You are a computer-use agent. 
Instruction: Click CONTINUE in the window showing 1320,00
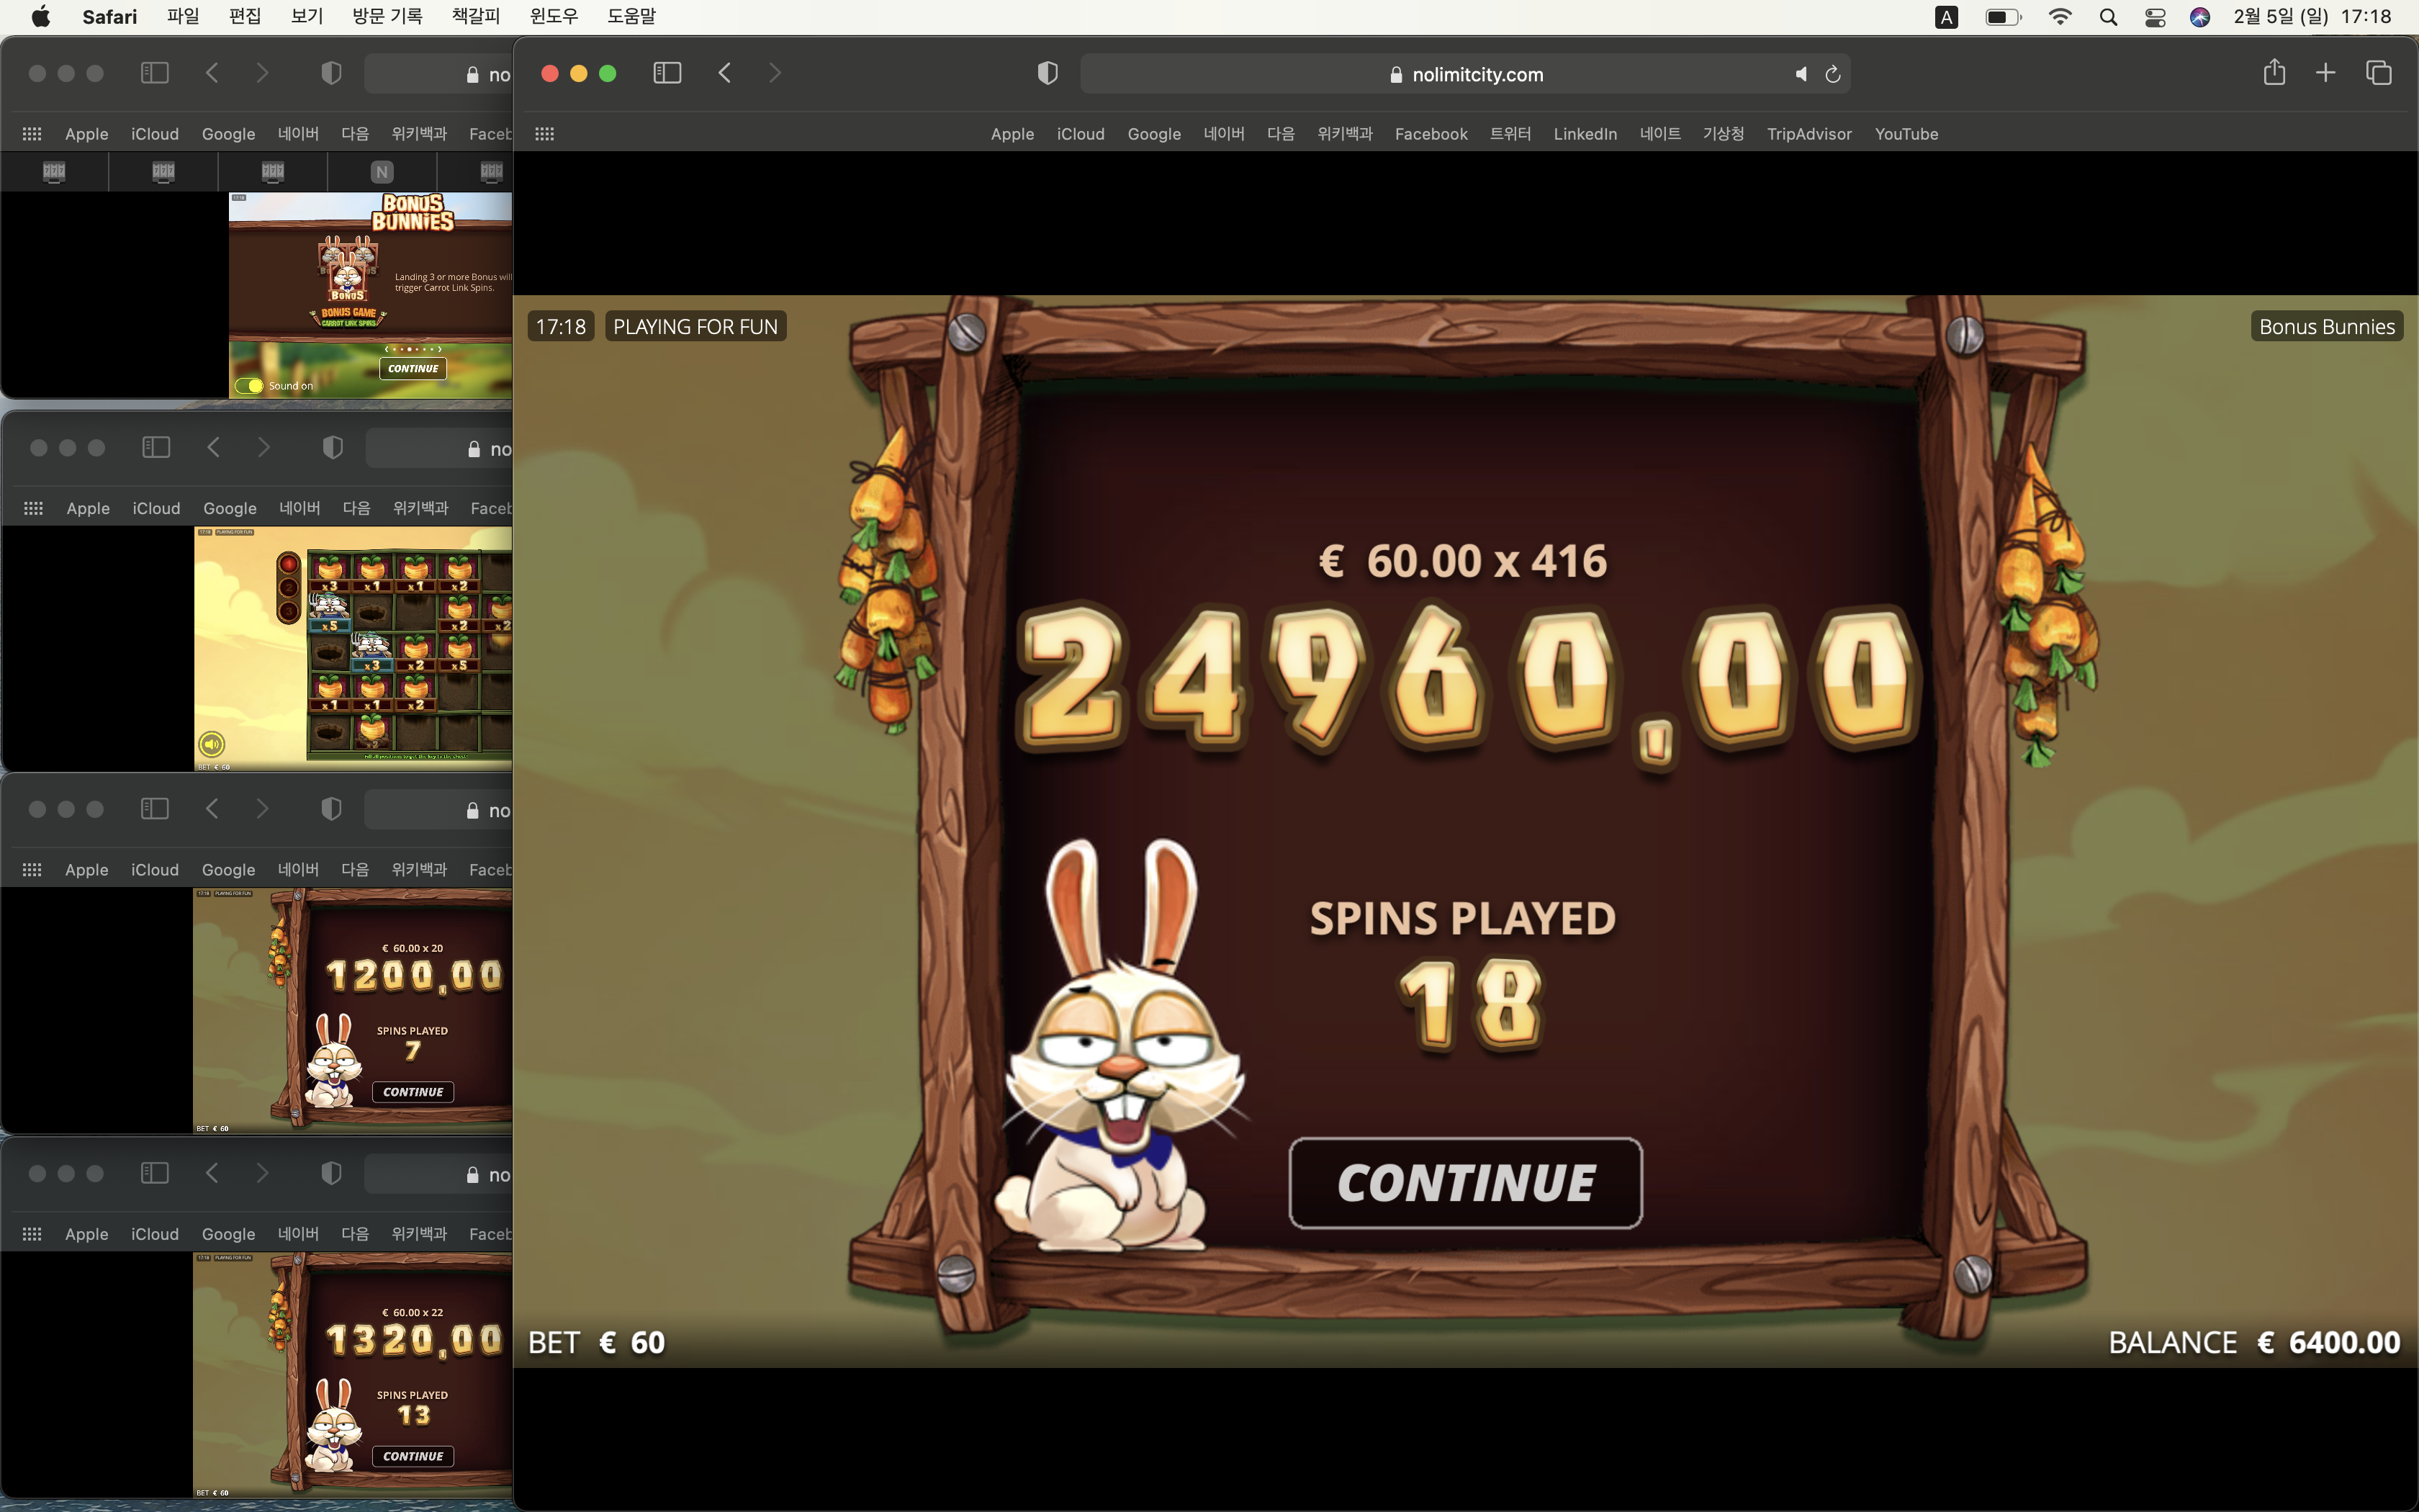tap(413, 1456)
